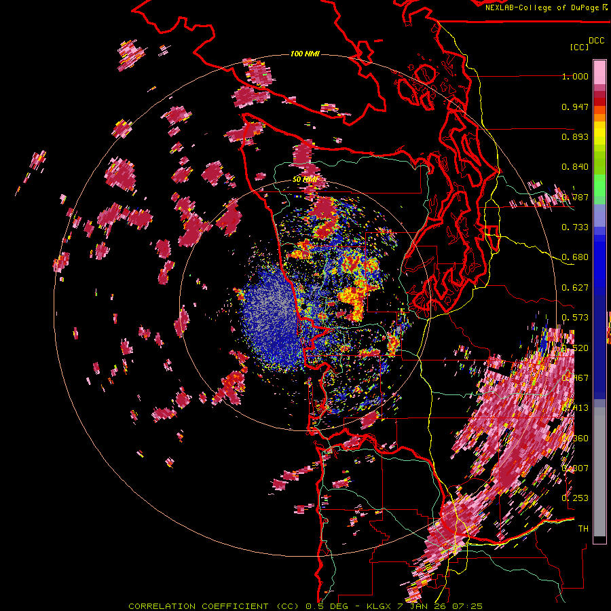Click the KLGX station identifier in caption
This screenshot has width=611, height=611.
[378, 606]
